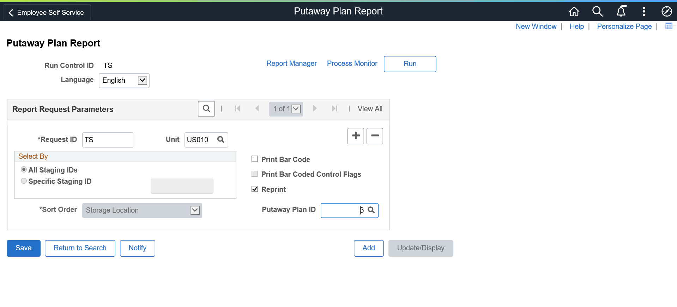Uncheck the Reprint checkbox

click(x=255, y=189)
